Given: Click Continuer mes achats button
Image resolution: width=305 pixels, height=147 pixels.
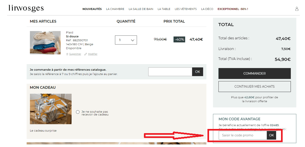Looking at the screenshot, I should (x=254, y=86).
